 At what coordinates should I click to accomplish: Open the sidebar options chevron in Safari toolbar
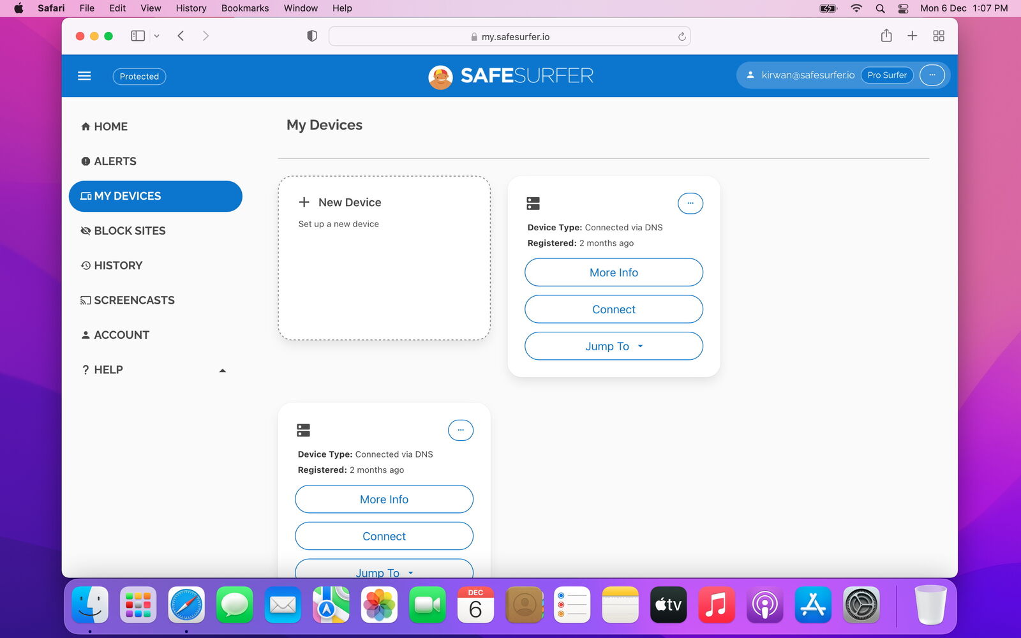(156, 36)
